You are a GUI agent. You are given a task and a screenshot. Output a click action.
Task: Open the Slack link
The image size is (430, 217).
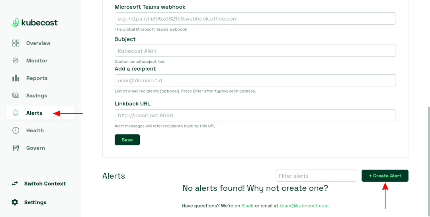coord(247,206)
